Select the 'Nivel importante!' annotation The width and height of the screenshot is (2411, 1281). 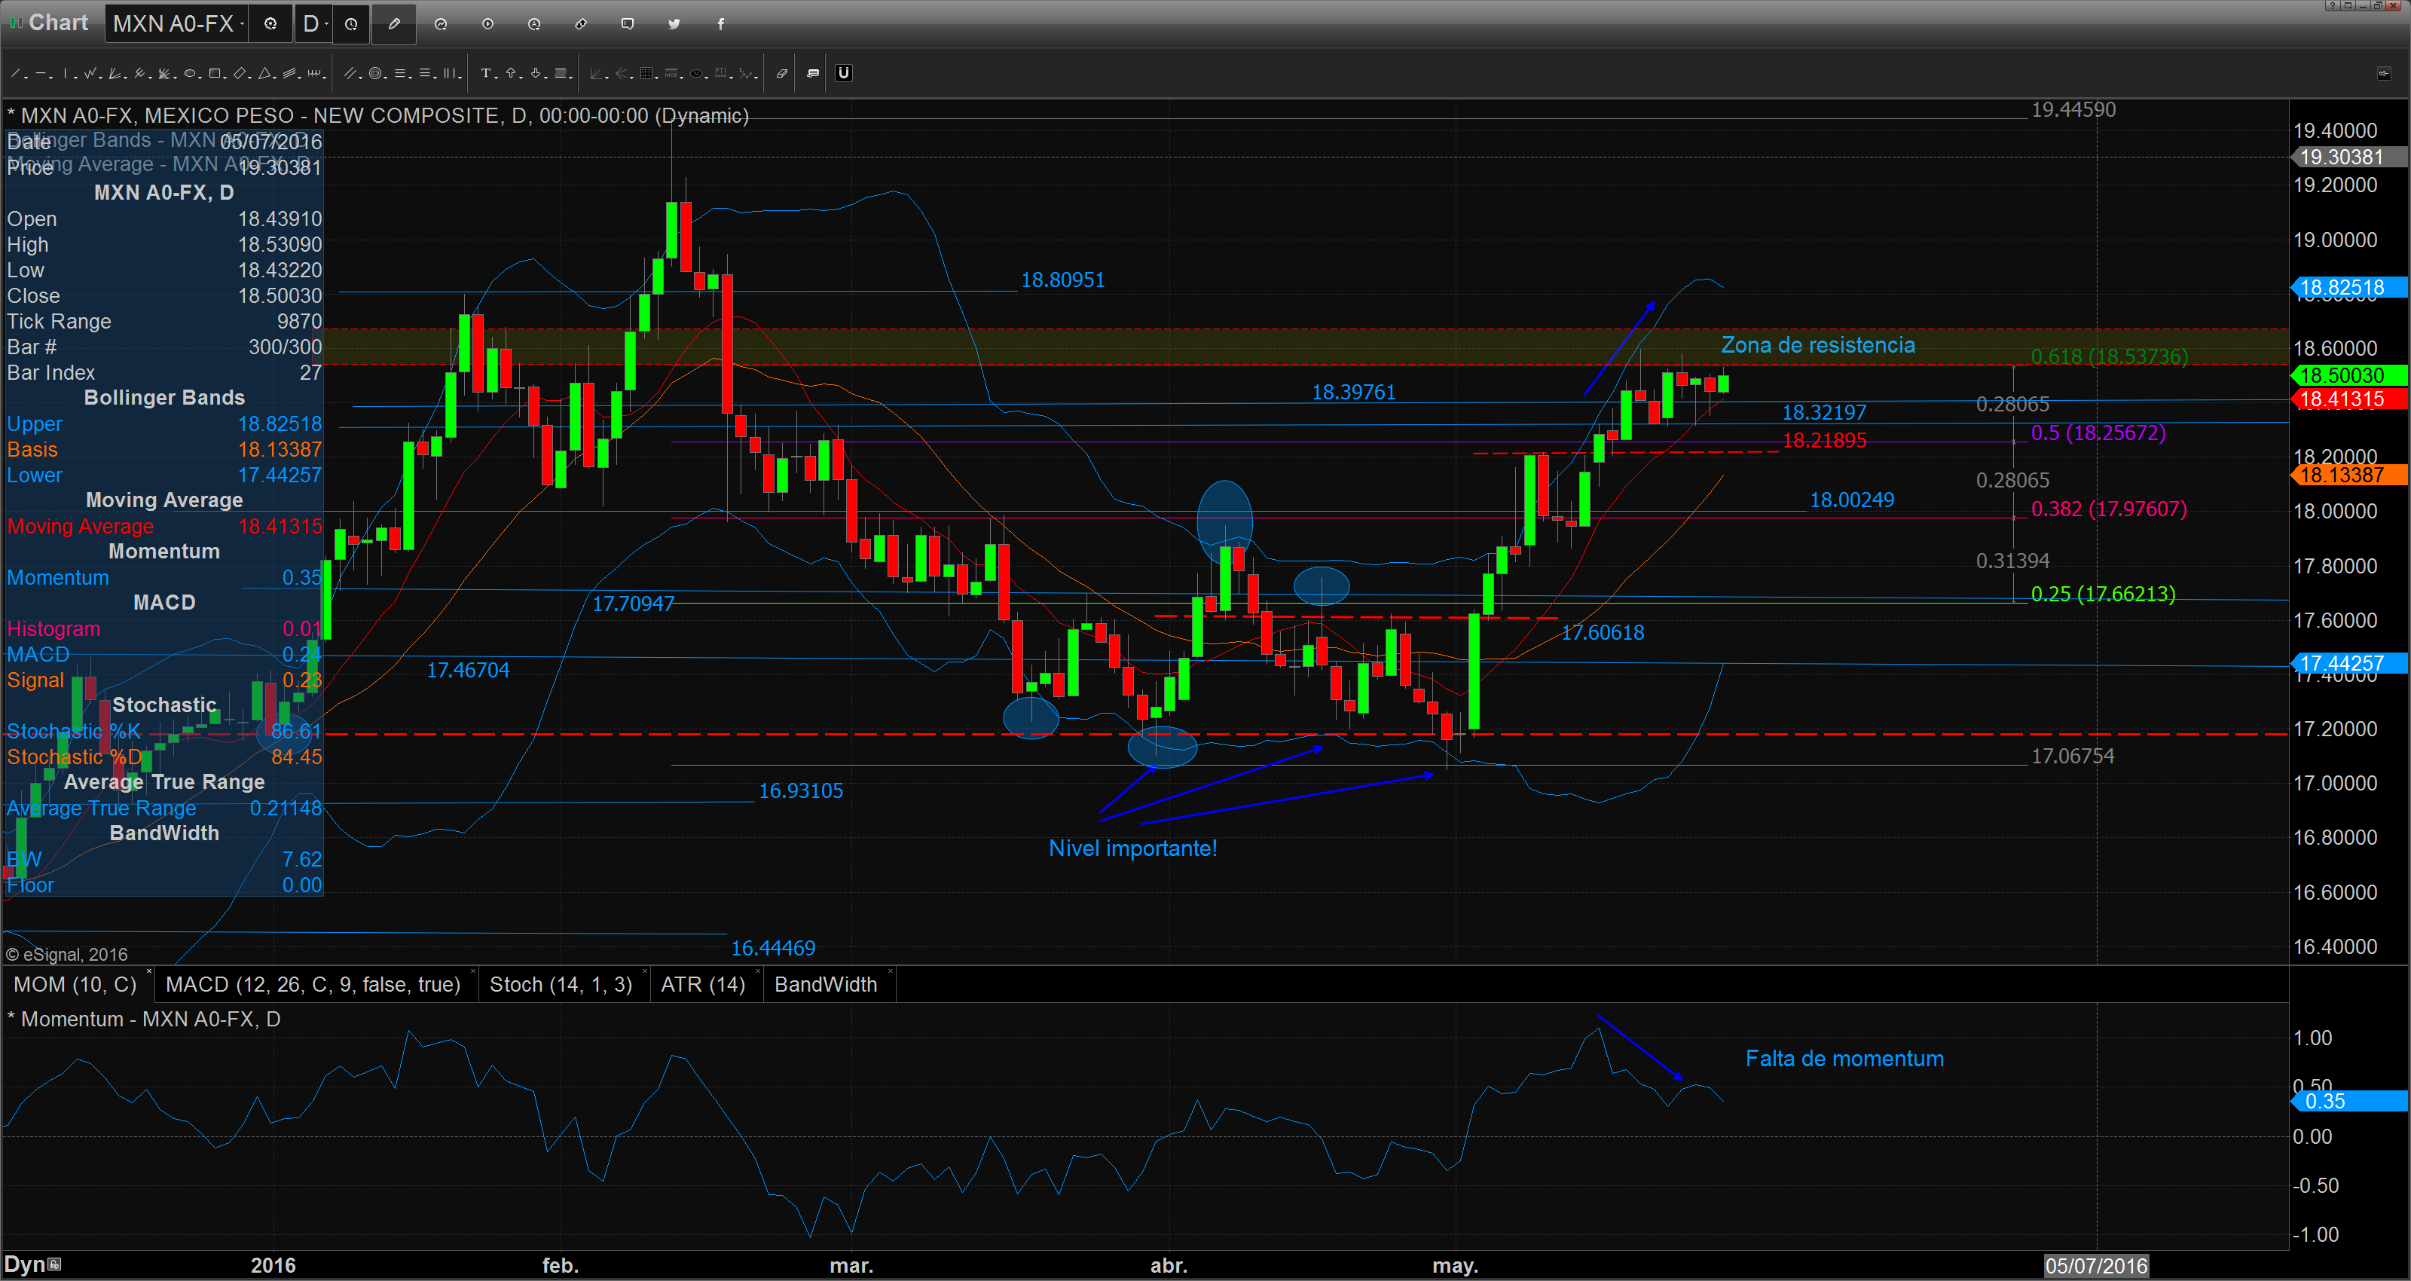click(x=1132, y=848)
